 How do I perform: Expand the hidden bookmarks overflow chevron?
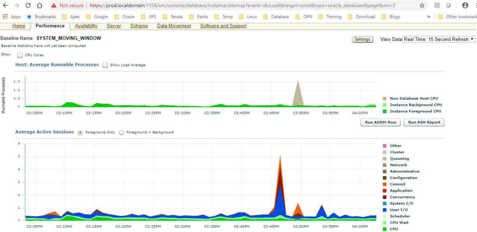429,17
